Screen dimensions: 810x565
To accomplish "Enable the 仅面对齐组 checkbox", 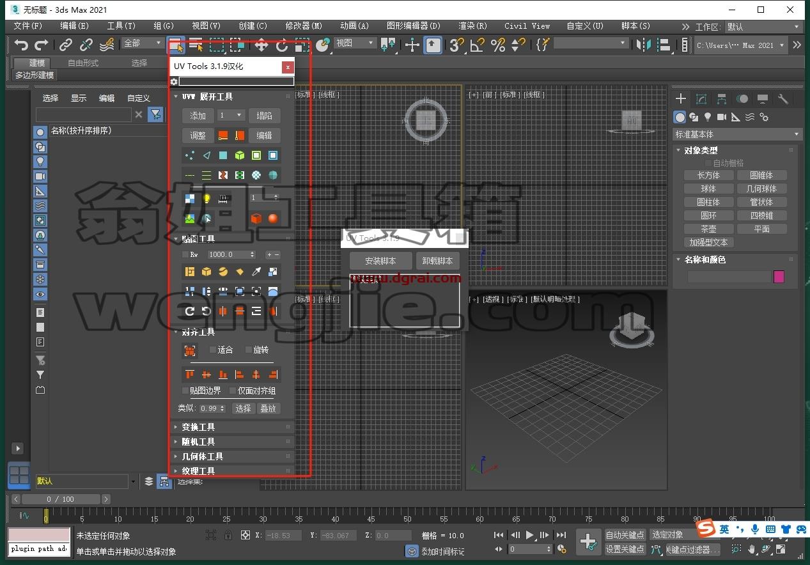I will [233, 391].
